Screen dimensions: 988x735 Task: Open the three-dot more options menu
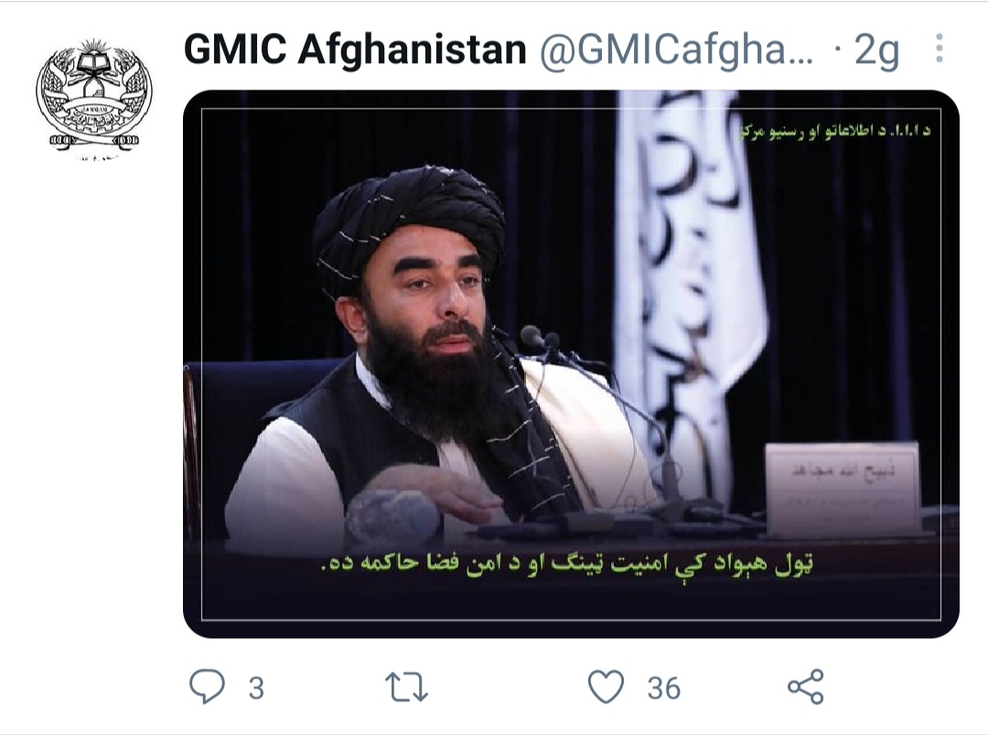[x=940, y=48]
